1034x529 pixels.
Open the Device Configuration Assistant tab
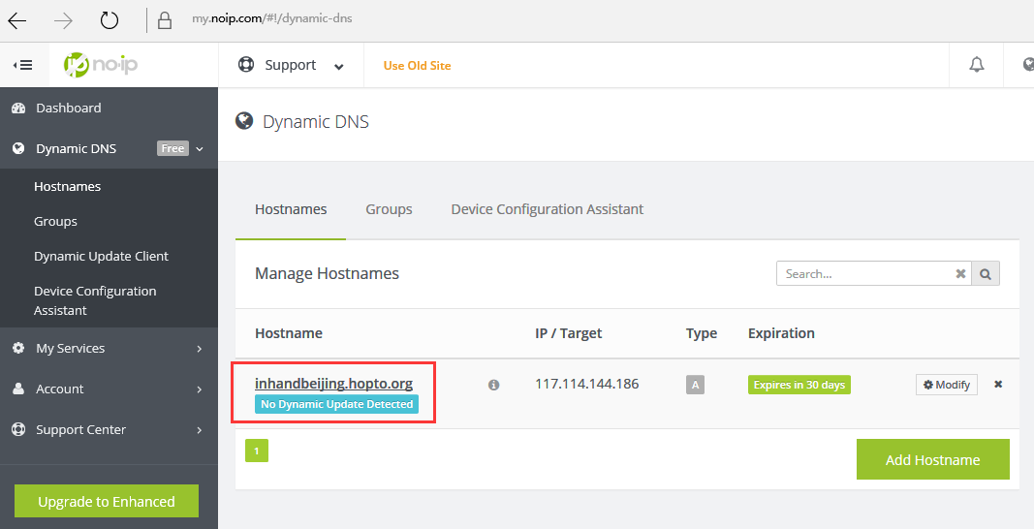click(547, 209)
